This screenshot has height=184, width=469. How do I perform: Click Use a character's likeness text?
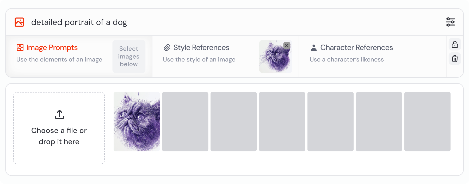tap(347, 59)
